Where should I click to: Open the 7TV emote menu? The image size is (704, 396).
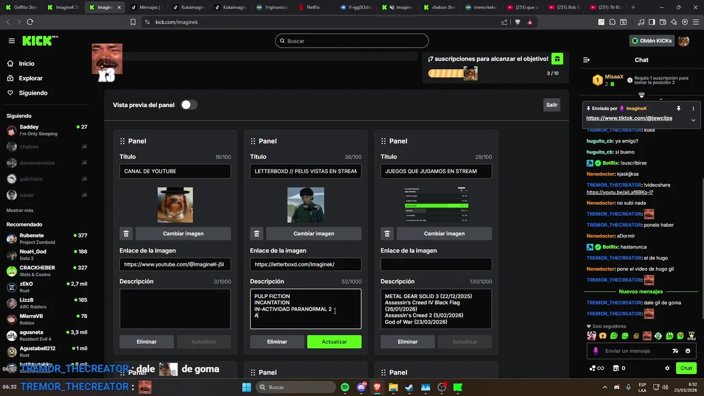[675, 351]
